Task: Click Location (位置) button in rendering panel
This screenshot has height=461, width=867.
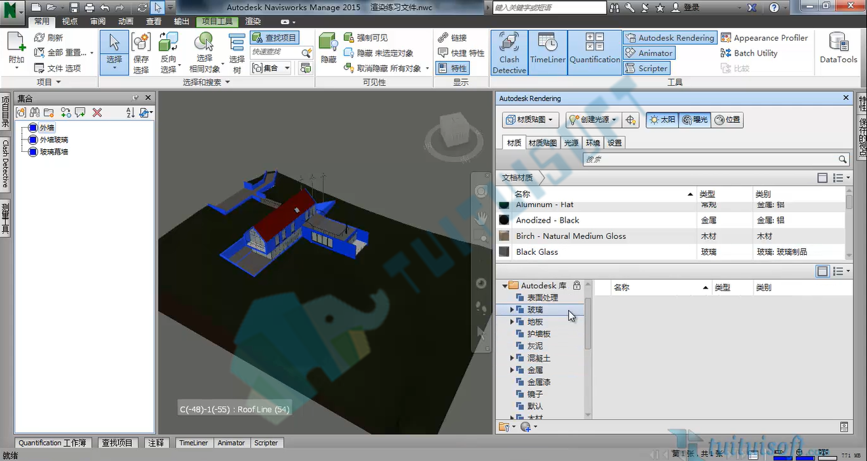Action: tap(727, 120)
